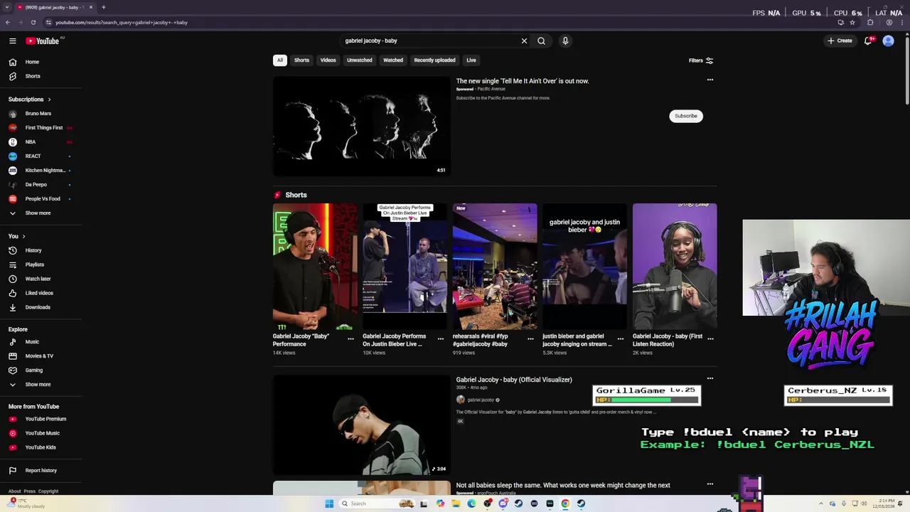Open a new browser tab
Screen dimensions: 910x512
tap(103, 7)
